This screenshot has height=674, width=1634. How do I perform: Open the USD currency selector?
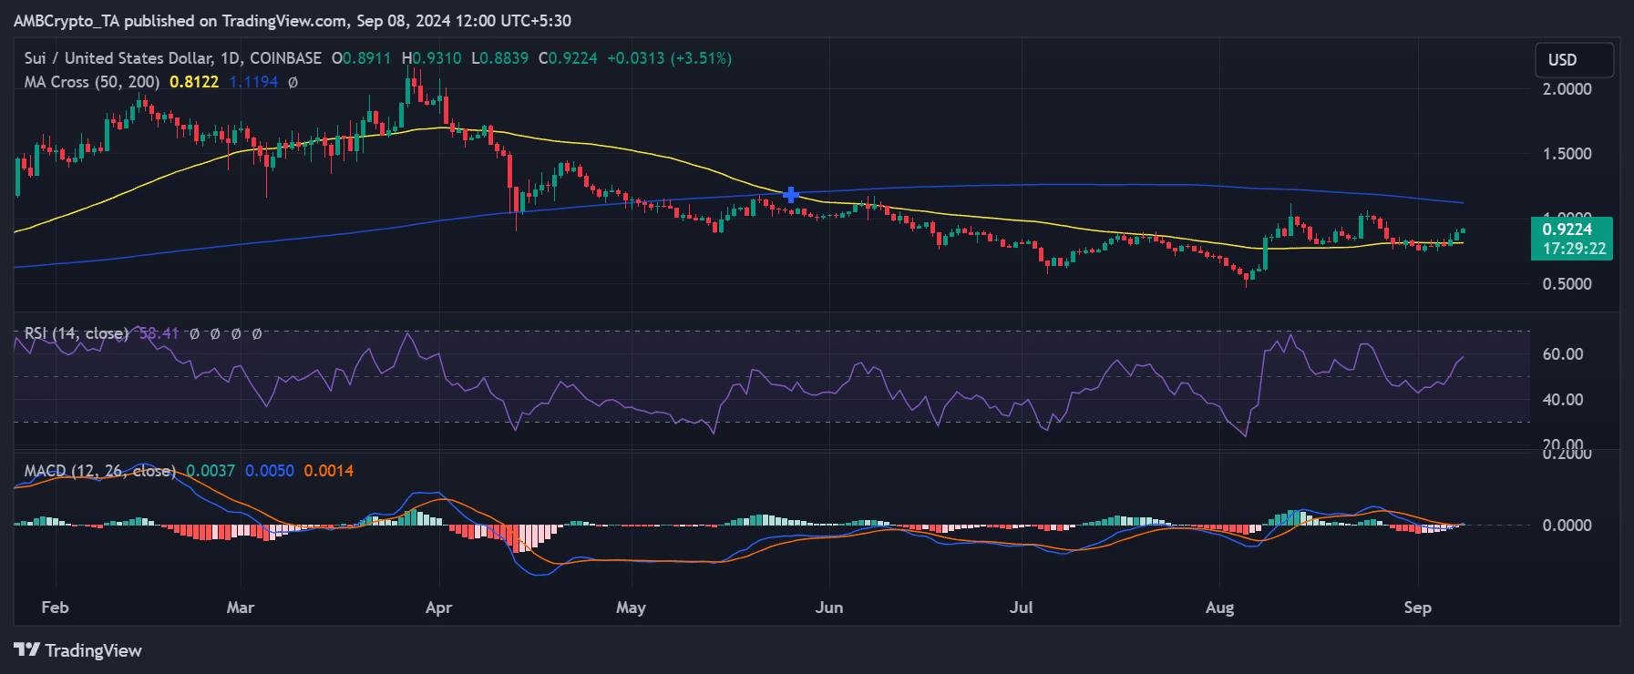coord(1573,60)
